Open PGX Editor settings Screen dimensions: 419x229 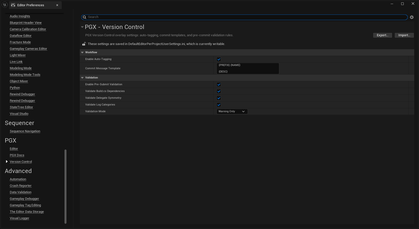tap(14, 149)
